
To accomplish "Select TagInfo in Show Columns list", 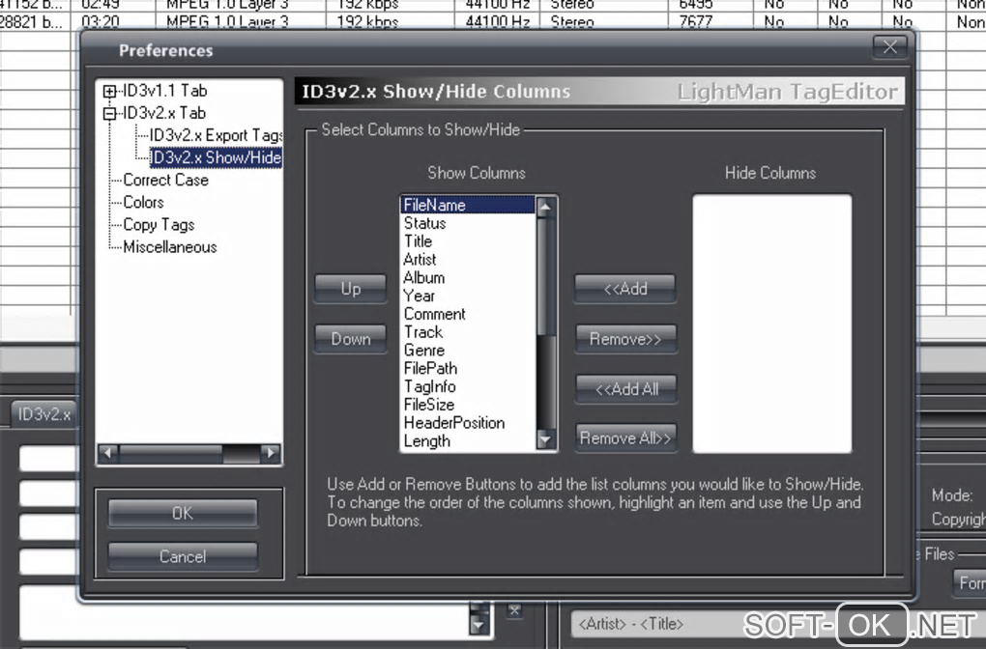I will pyautogui.click(x=467, y=386).
